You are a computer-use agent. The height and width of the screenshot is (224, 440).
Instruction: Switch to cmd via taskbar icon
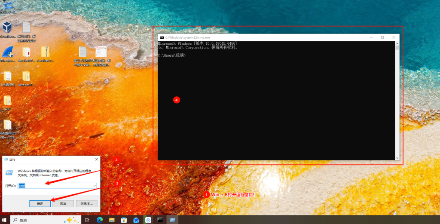(160, 220)
